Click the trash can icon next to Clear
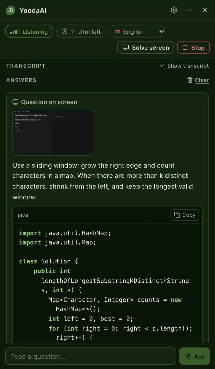 click(x=190, y=80)
